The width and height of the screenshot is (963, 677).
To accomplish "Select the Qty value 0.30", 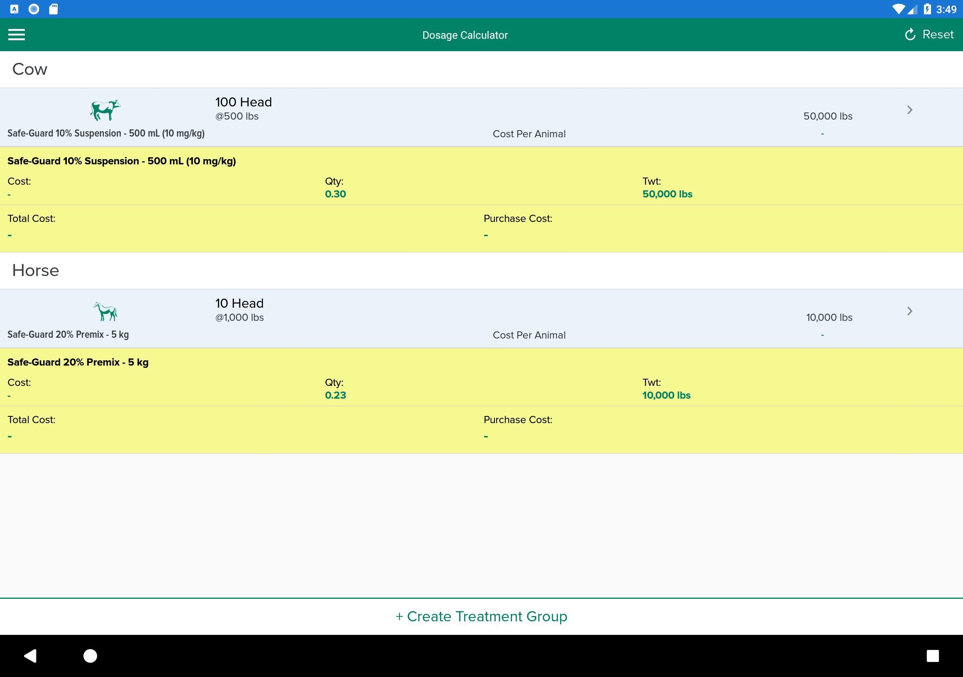I will point(335,194).
